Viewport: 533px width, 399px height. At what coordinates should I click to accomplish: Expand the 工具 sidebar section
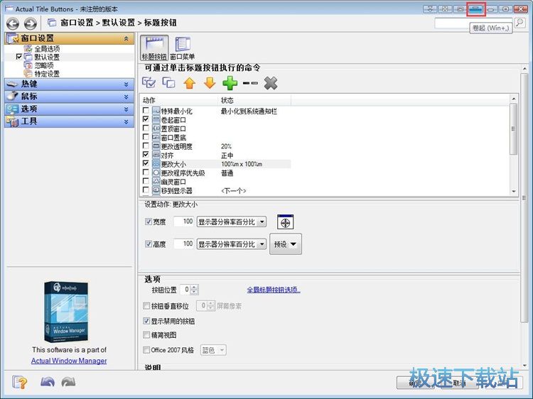tap(70, 121)
